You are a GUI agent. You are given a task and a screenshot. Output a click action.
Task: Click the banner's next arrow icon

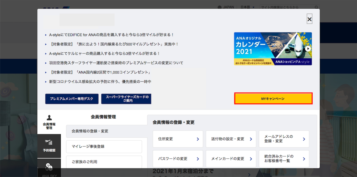[x=308, y=49]
